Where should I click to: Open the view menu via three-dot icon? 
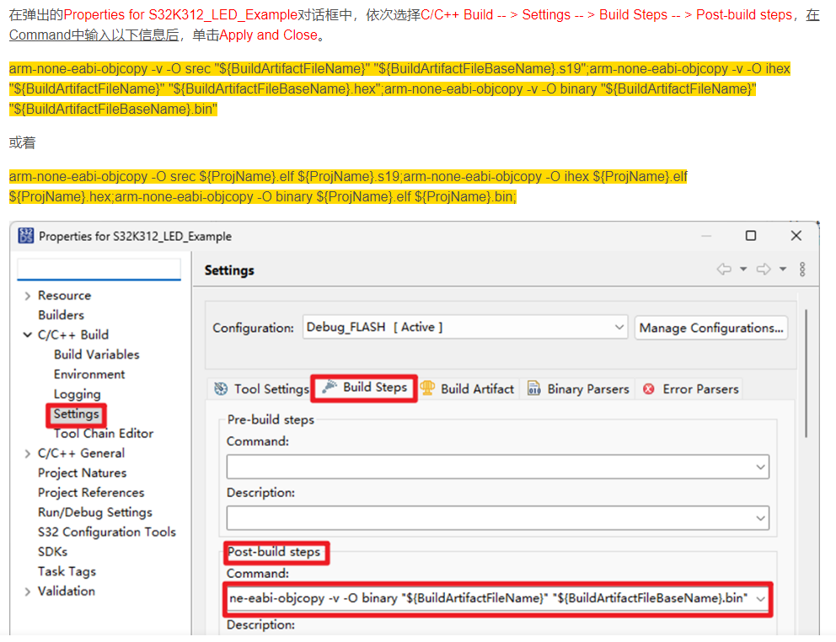pos(801,269)
